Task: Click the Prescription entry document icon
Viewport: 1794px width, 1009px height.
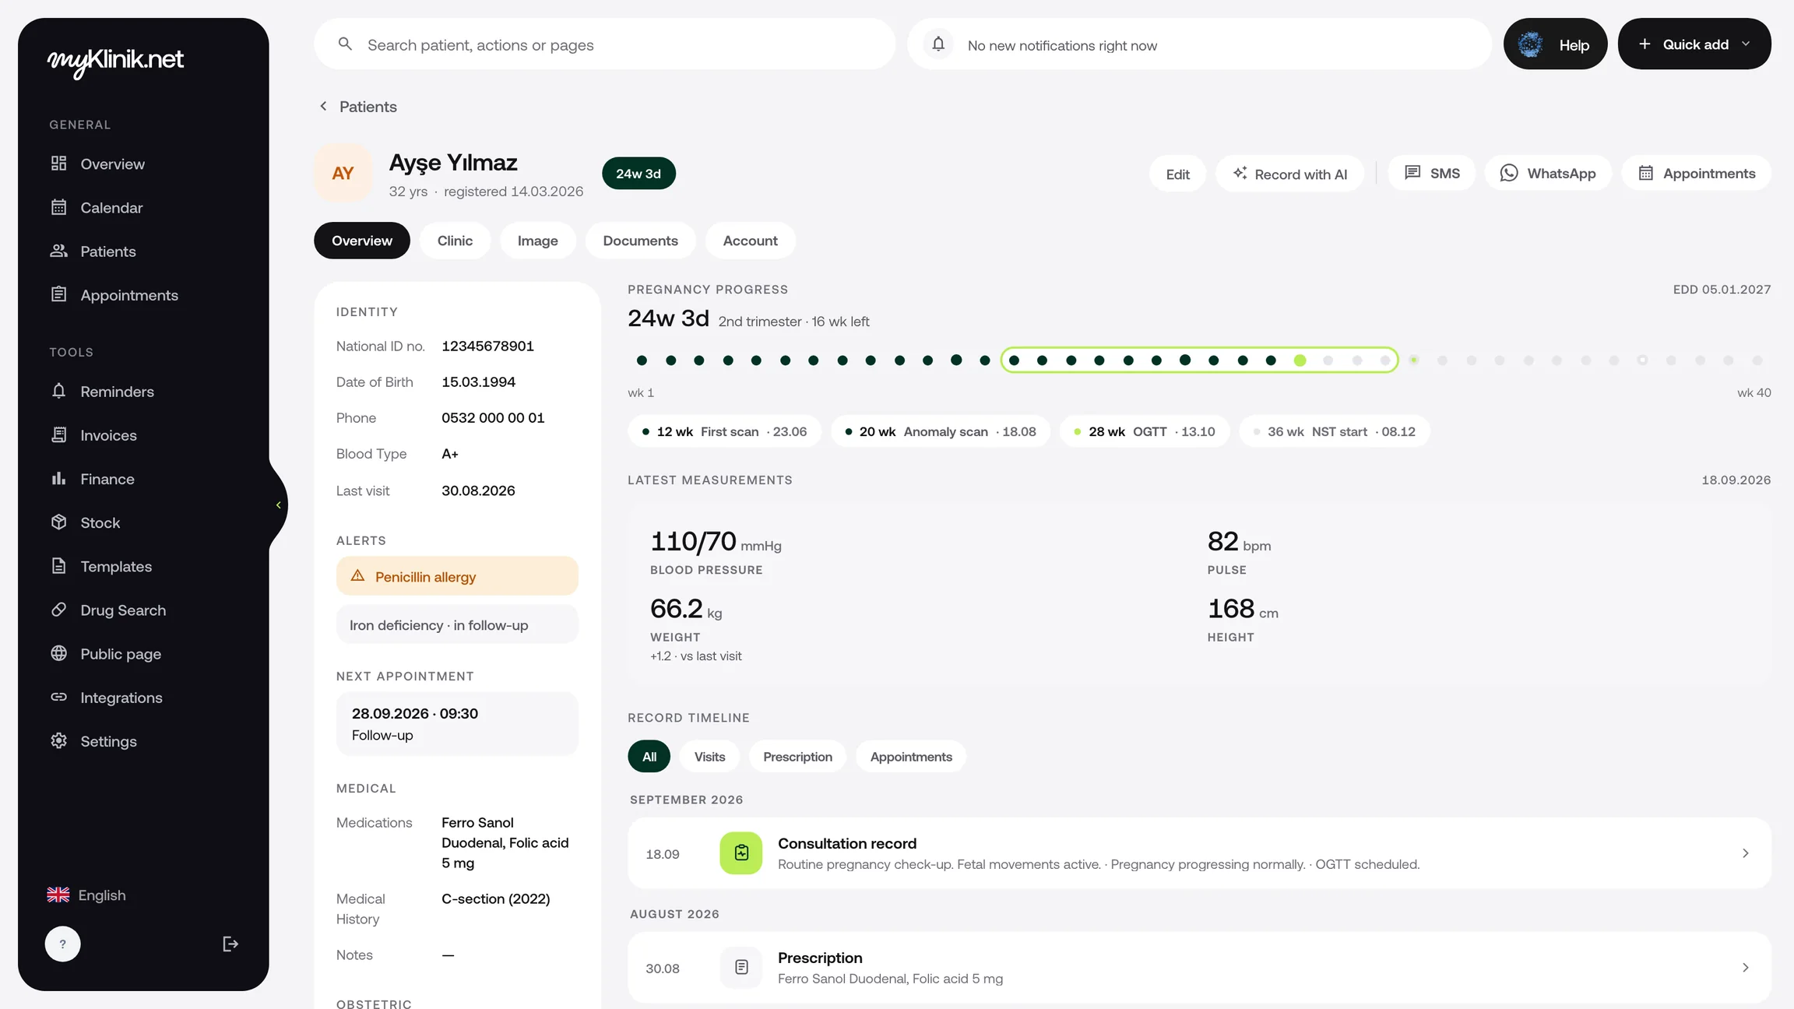Action: [741, 967]
